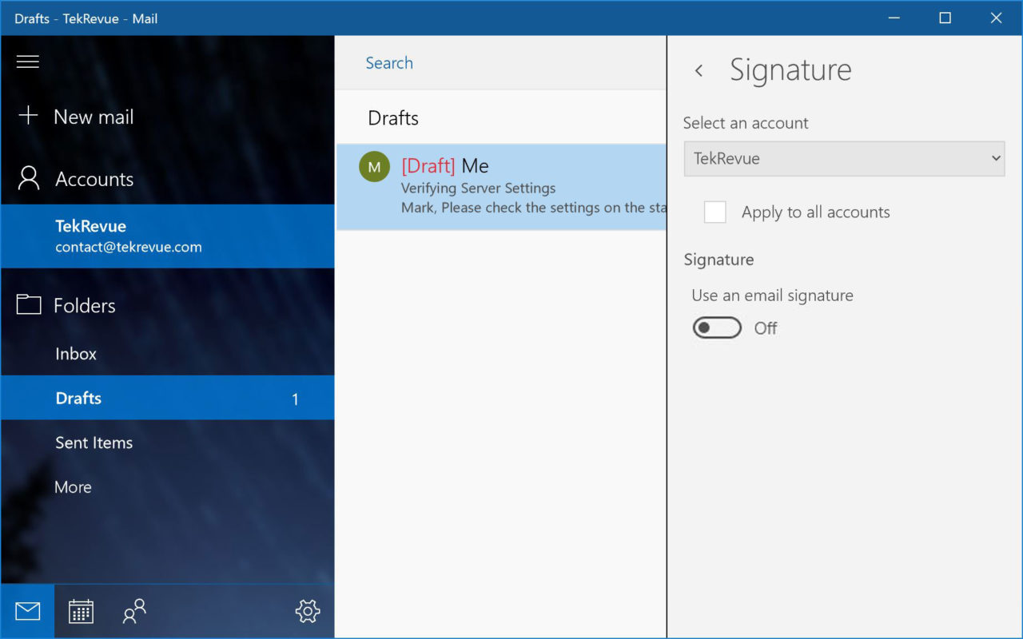Select the green M sender avatar
The image size is (1023, 639).
374,167
